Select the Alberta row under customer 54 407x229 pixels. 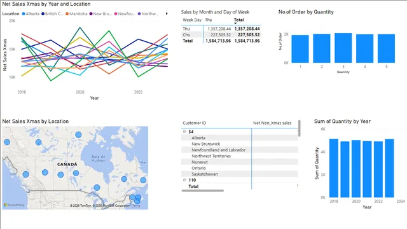tap(239, 138)
